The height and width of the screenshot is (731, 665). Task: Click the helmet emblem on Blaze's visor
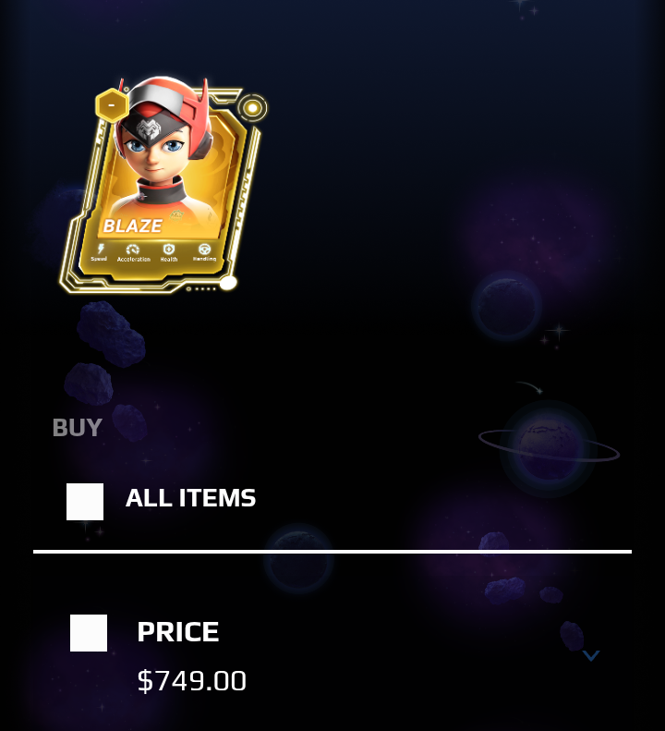click(148, 130)
